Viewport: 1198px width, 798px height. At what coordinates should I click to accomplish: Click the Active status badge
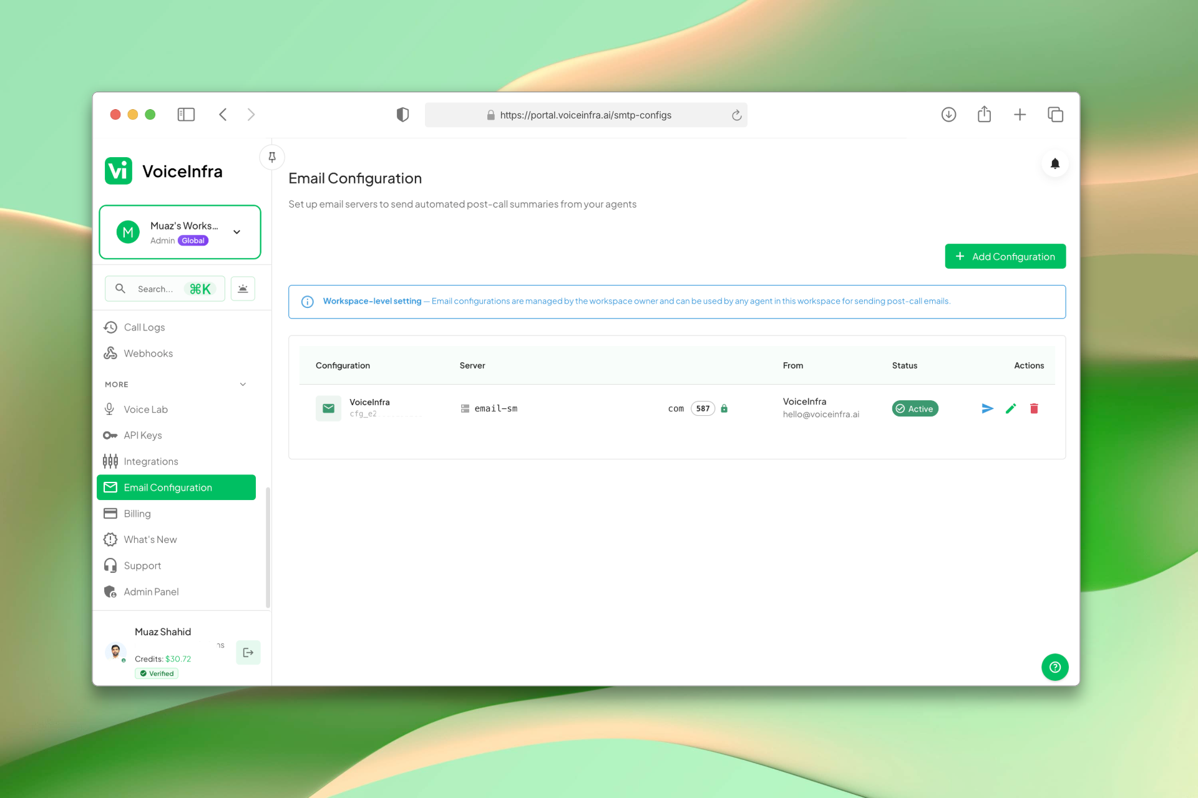[915, 408]
